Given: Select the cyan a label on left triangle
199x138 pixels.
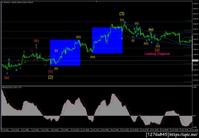Looking at the screenshot, I should (x=9, y=59).
